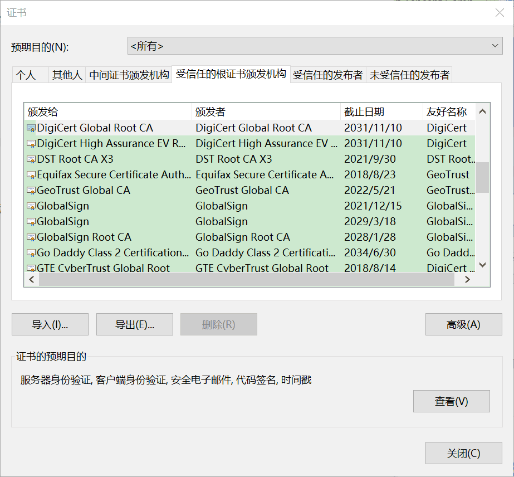Select the GlobalSign Root CA entry

[x=250, y=237]
